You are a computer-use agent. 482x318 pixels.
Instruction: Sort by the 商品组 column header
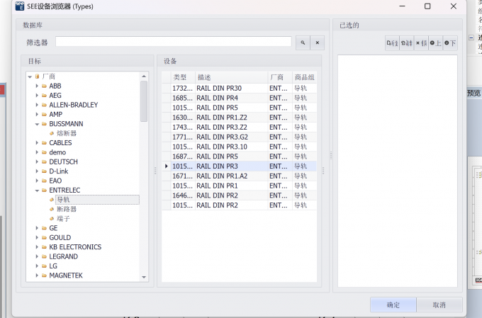click(x=304, y=77)
